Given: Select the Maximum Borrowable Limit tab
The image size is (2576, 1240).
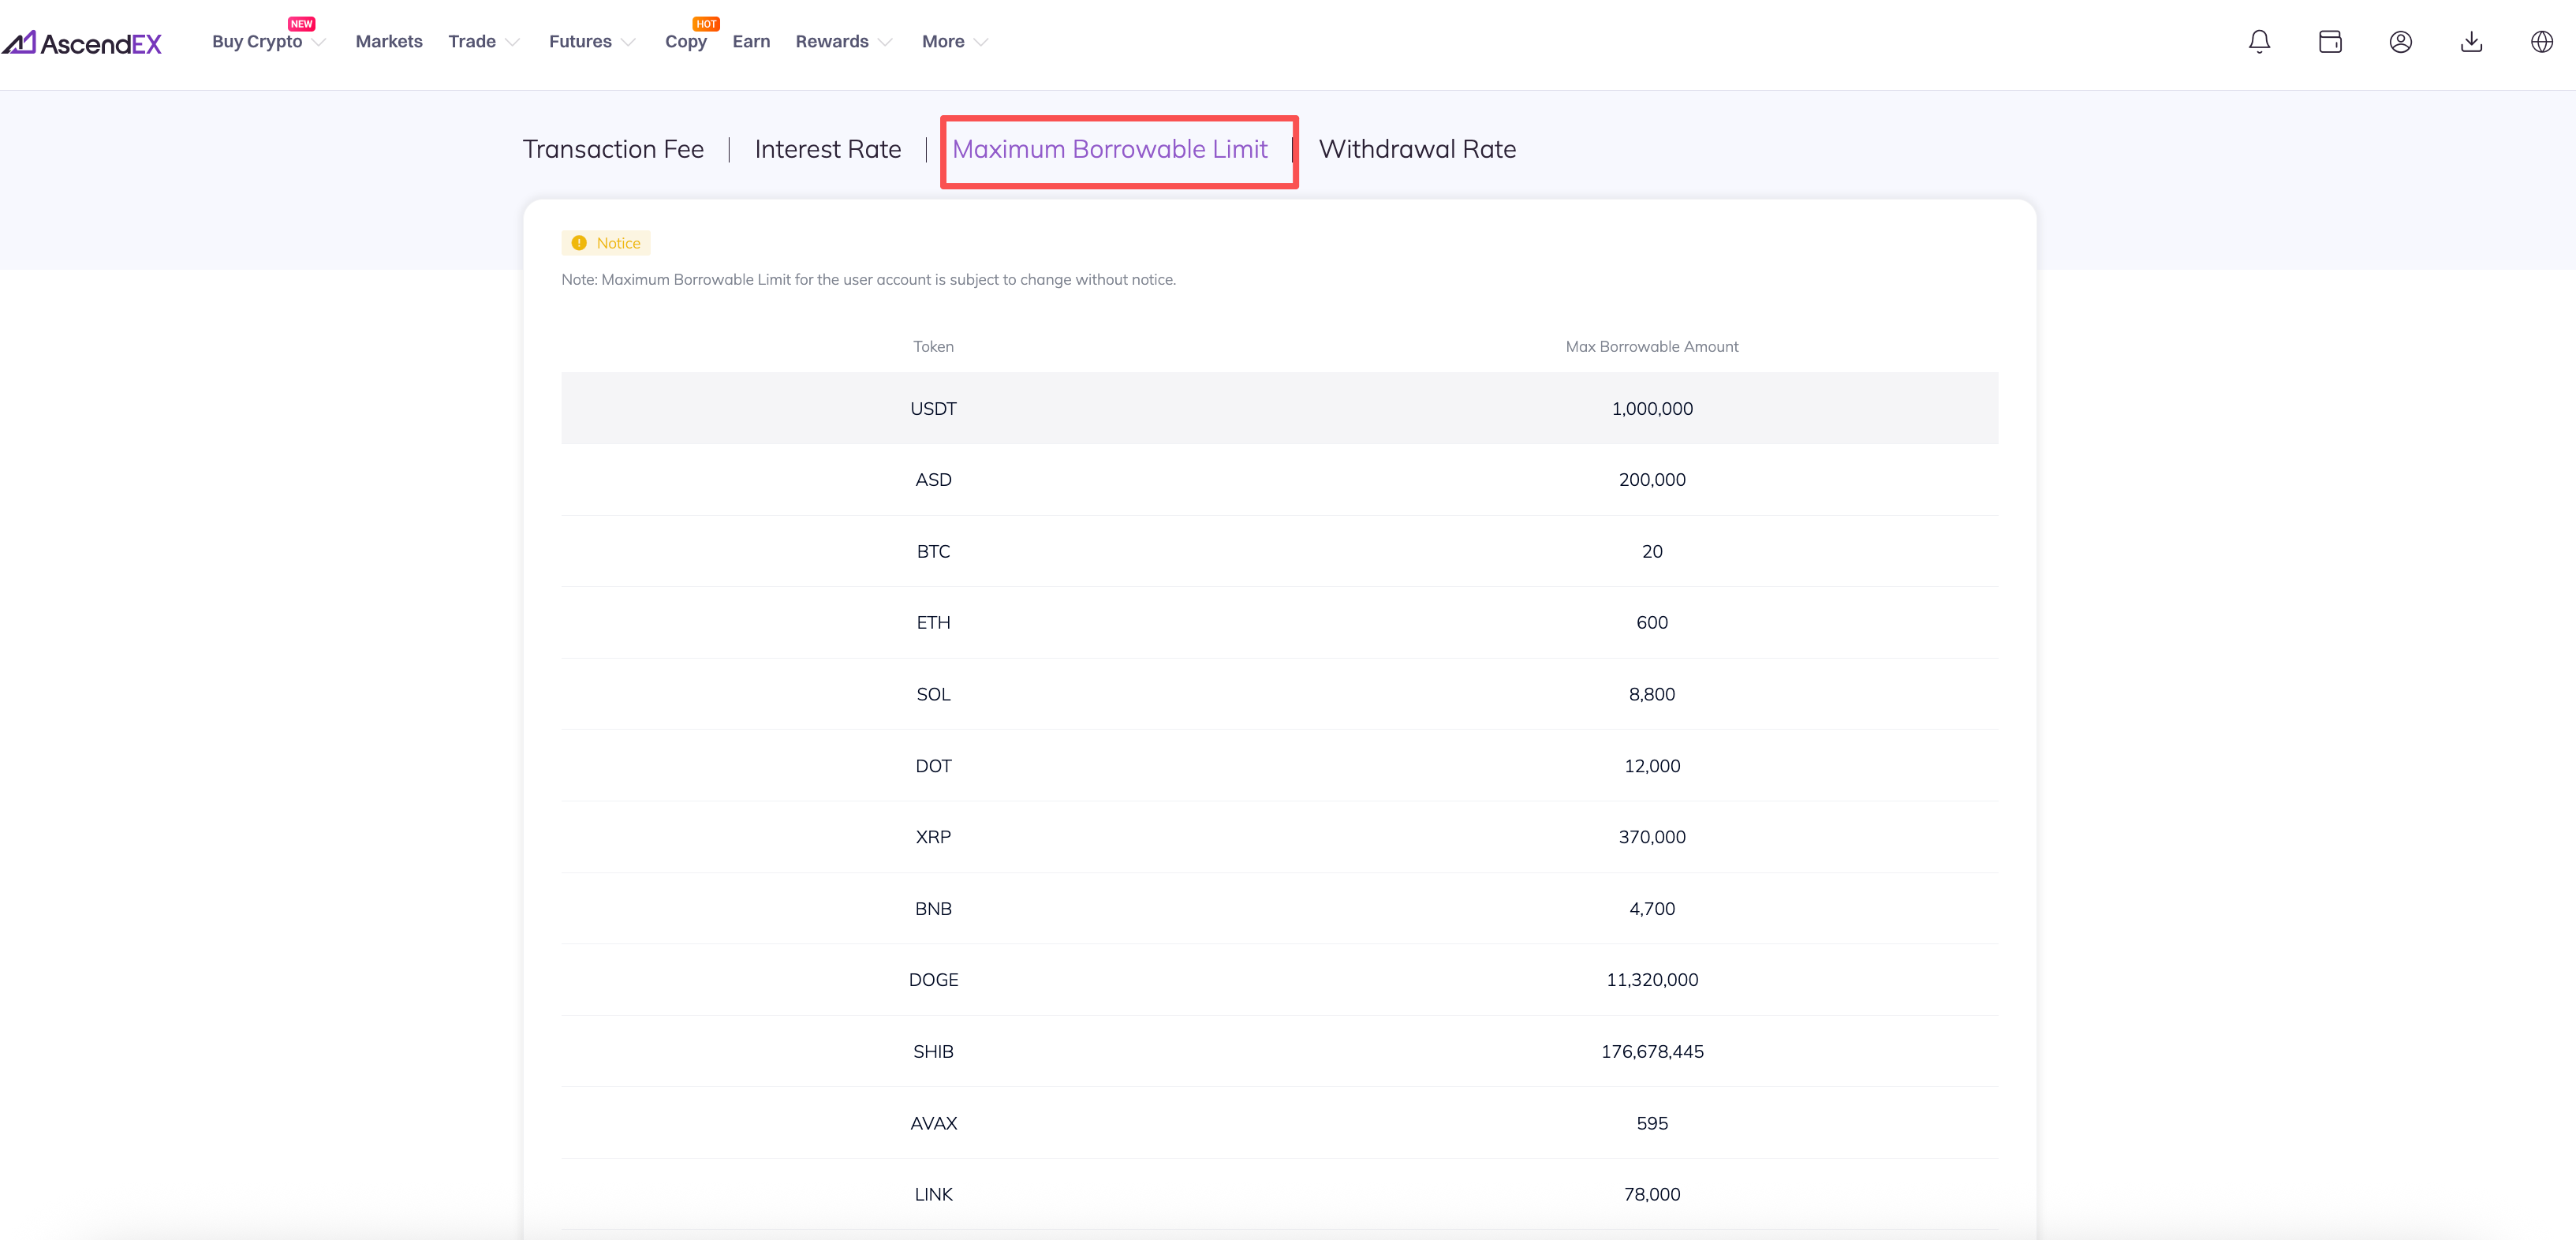Looking at the screenshot, I should 1109,150.
